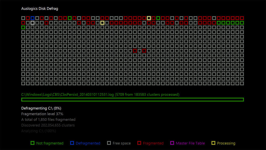Select the white cluster block in the second row
The height and width of the screenshot is (150, 266).
coord(33,23)
